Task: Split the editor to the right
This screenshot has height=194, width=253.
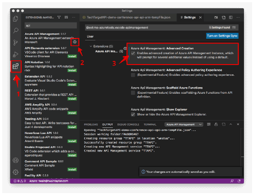Action: (x=231, y=18)
